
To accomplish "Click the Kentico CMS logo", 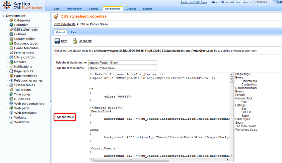I will click(22, 5).
